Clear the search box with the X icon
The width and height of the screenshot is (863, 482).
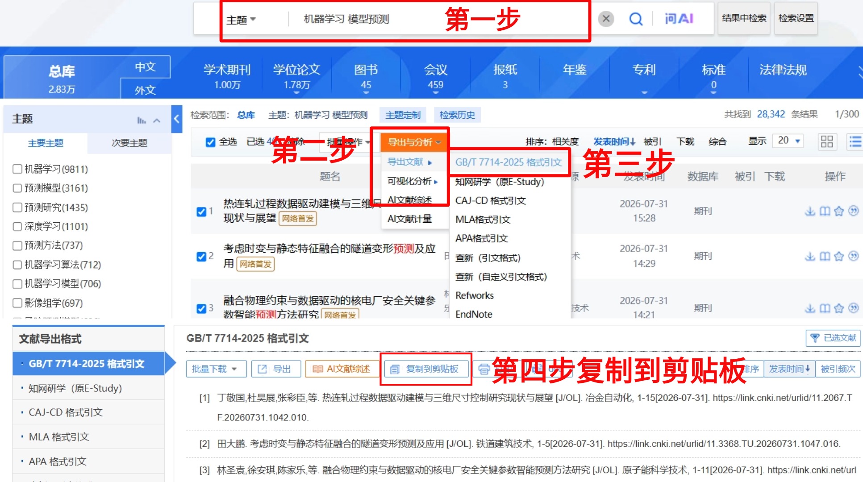[x=606, y=19]
